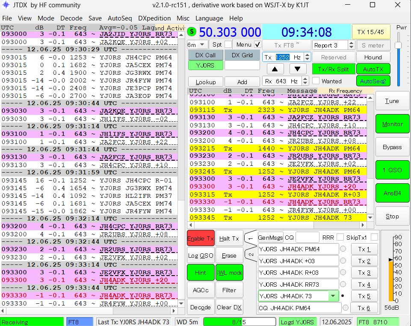The width and height of the screenshot is (411, 326).
Task: Click the green S status indicator icon
Action: [x=192, y=32]
